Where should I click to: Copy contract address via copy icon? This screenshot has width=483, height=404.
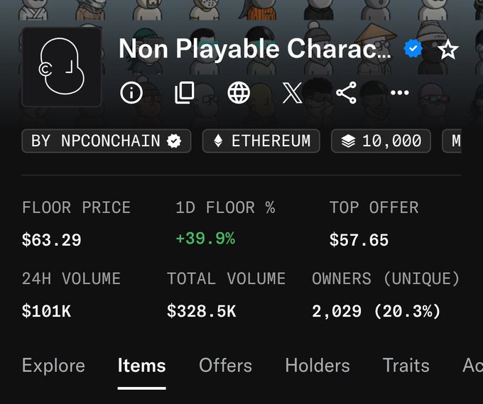(185, 92)
